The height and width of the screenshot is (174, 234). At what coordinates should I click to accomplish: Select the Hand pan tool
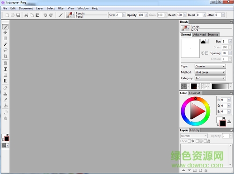coord(5,118)
